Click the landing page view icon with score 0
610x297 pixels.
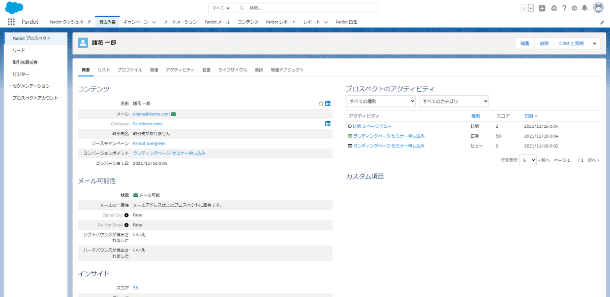[350, 146]
